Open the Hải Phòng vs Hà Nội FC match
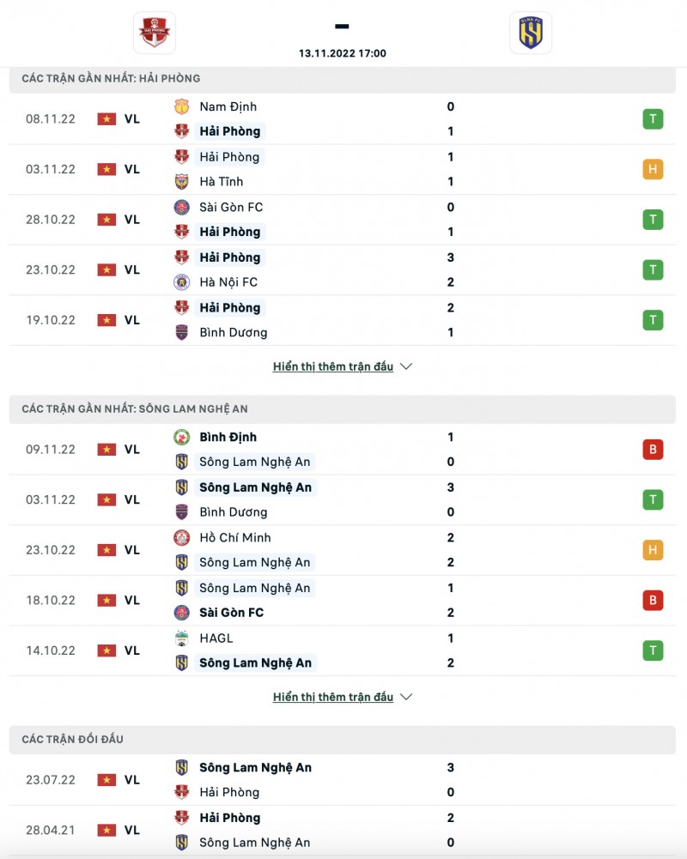Viewport: 687px width, 859px height. 343,269
